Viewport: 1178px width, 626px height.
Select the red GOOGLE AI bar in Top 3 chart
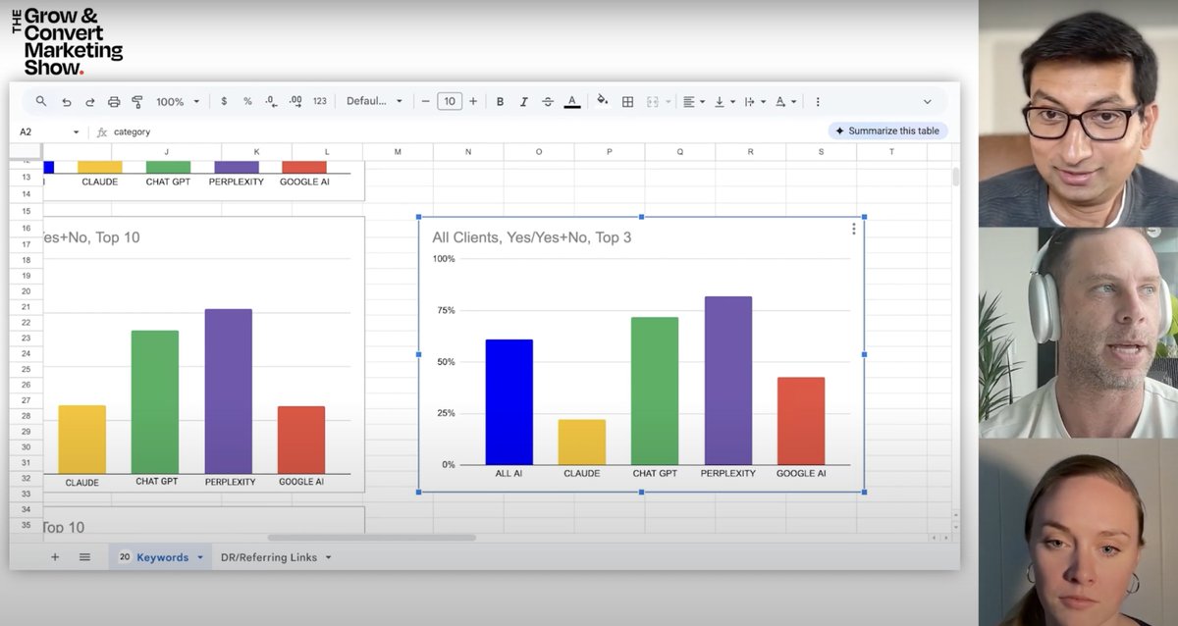click(800, 421)
